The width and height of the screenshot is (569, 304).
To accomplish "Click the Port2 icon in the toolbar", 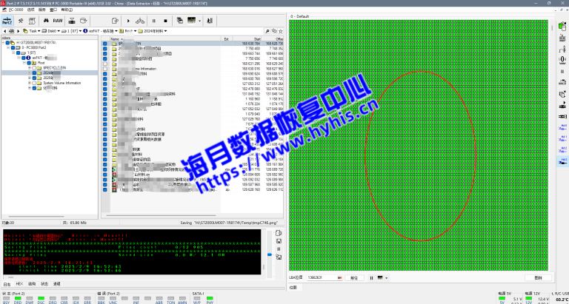I will click(7, 21).
